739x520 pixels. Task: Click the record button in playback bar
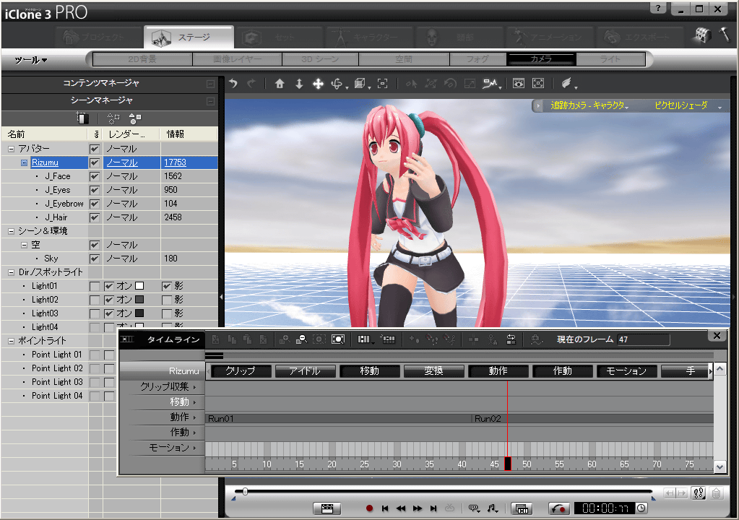(370, 508)
